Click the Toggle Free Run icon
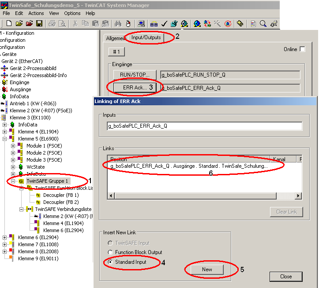The image size is (319, 288). tap(228, 24)
